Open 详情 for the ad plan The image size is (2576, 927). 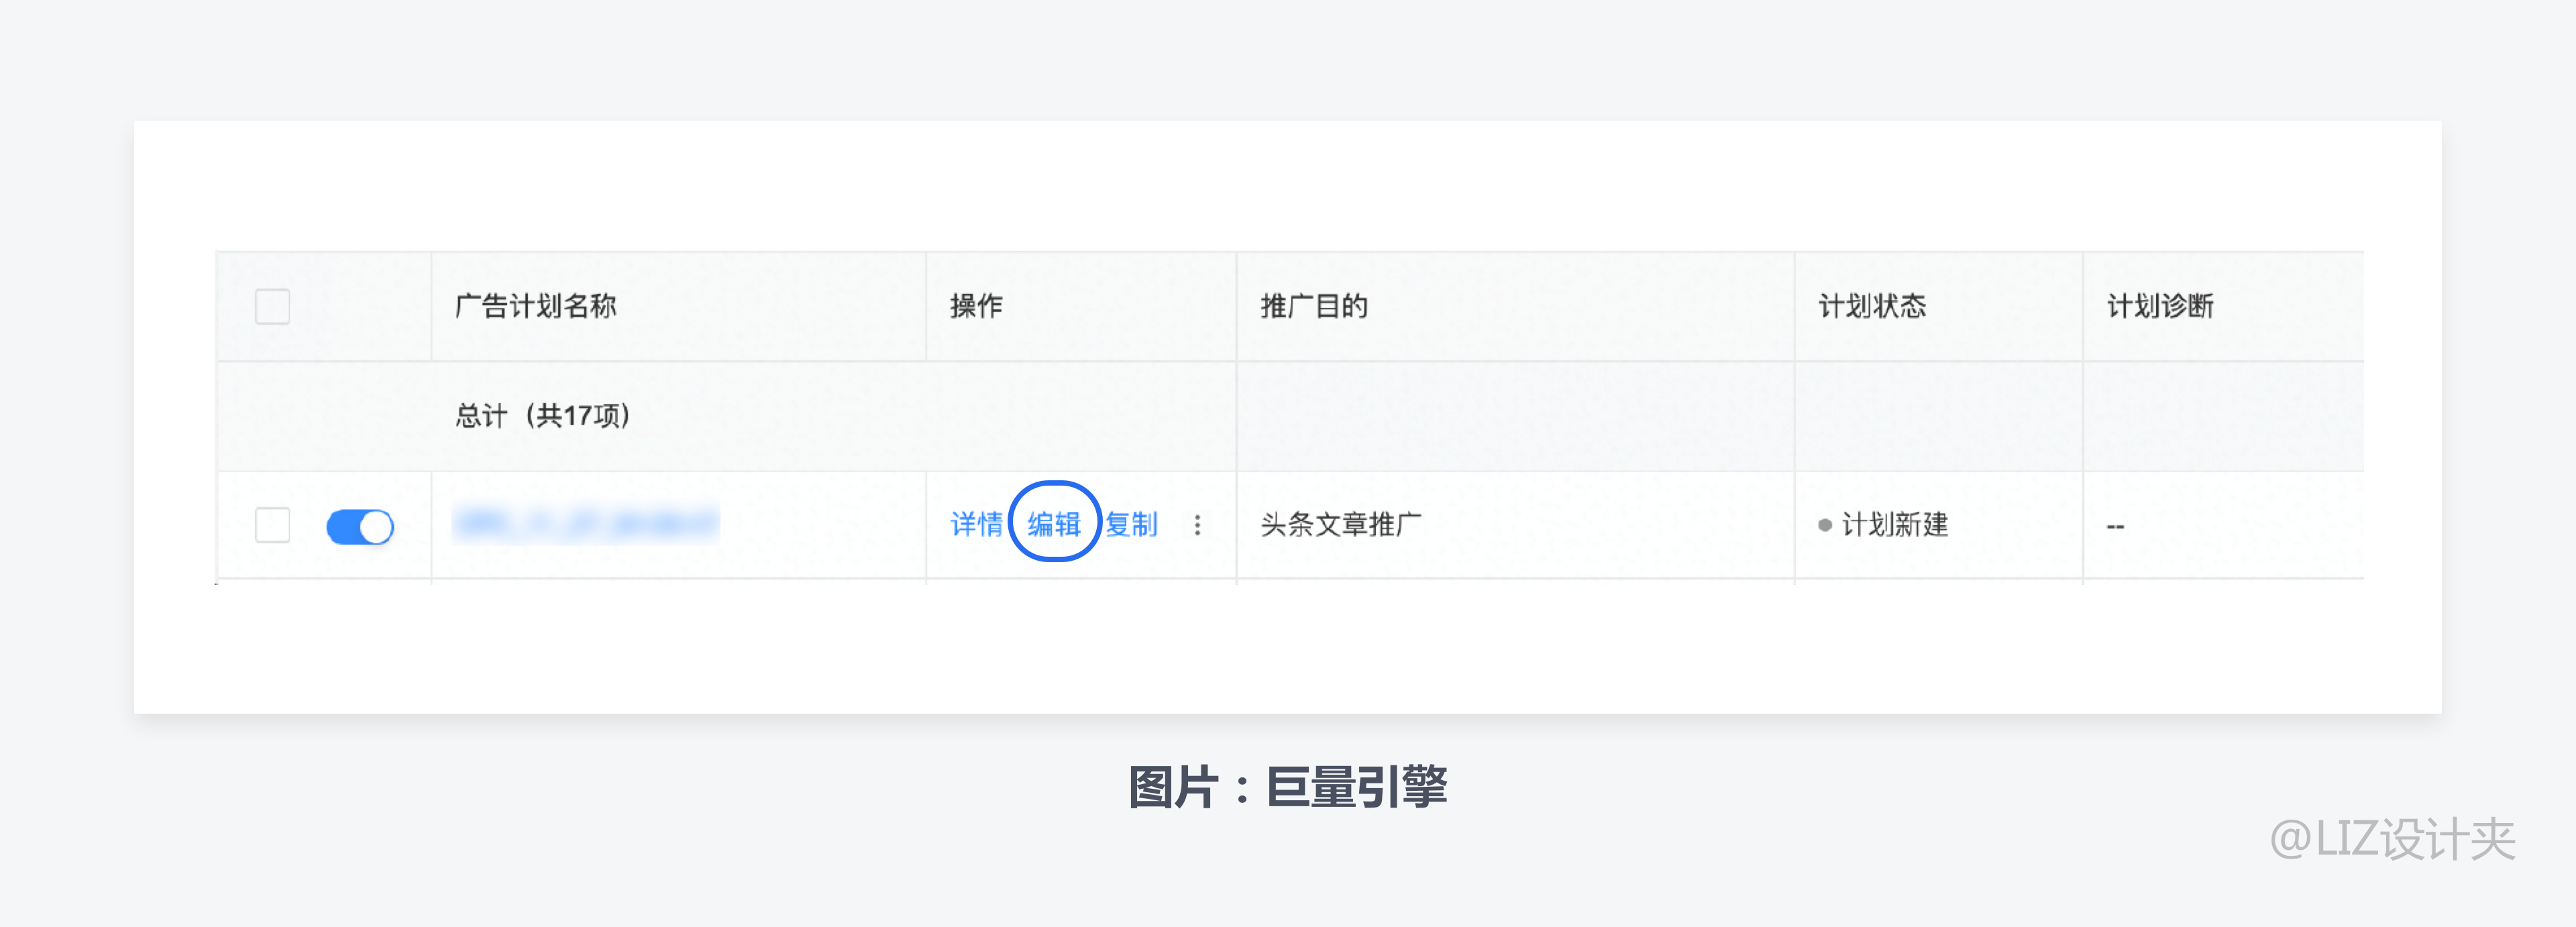coord(976,524)
